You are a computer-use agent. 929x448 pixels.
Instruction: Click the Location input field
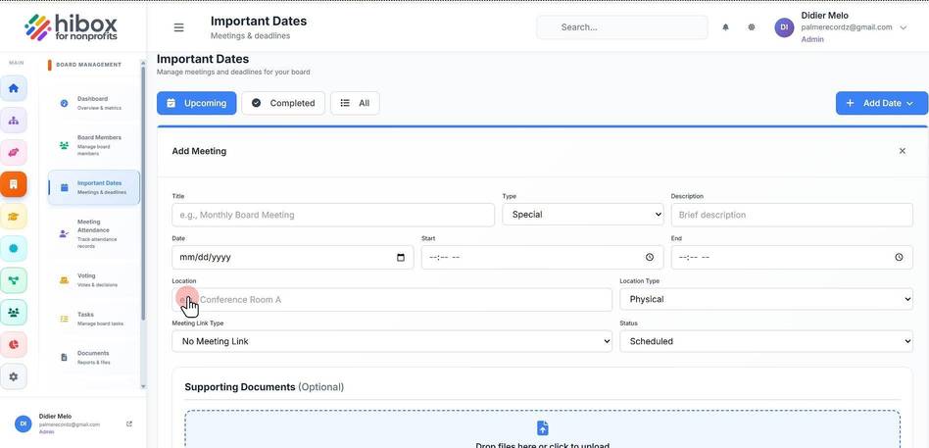[x=392, y=299]
